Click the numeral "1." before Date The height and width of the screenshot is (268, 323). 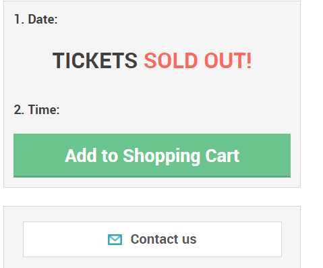[19, 19]
